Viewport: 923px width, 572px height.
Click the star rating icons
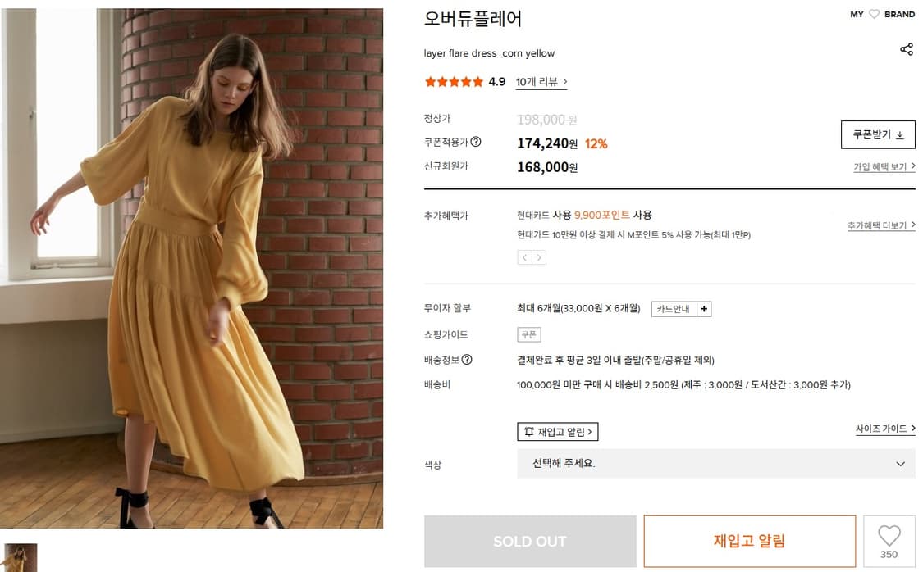[x=452, y=82]
